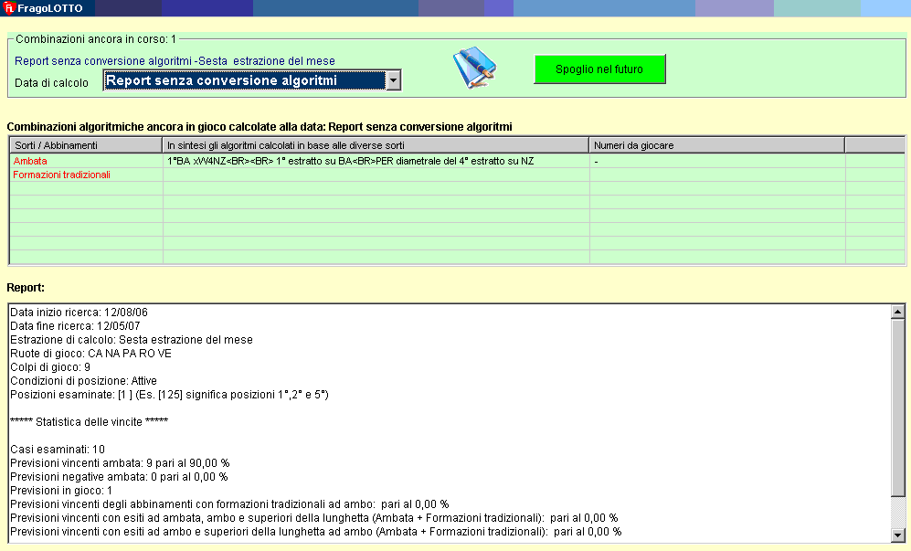Viewport: 911px width, 551px height.
Task: Open the Data di calcolo dropdown arrow
Action: (x=393, y=81)
